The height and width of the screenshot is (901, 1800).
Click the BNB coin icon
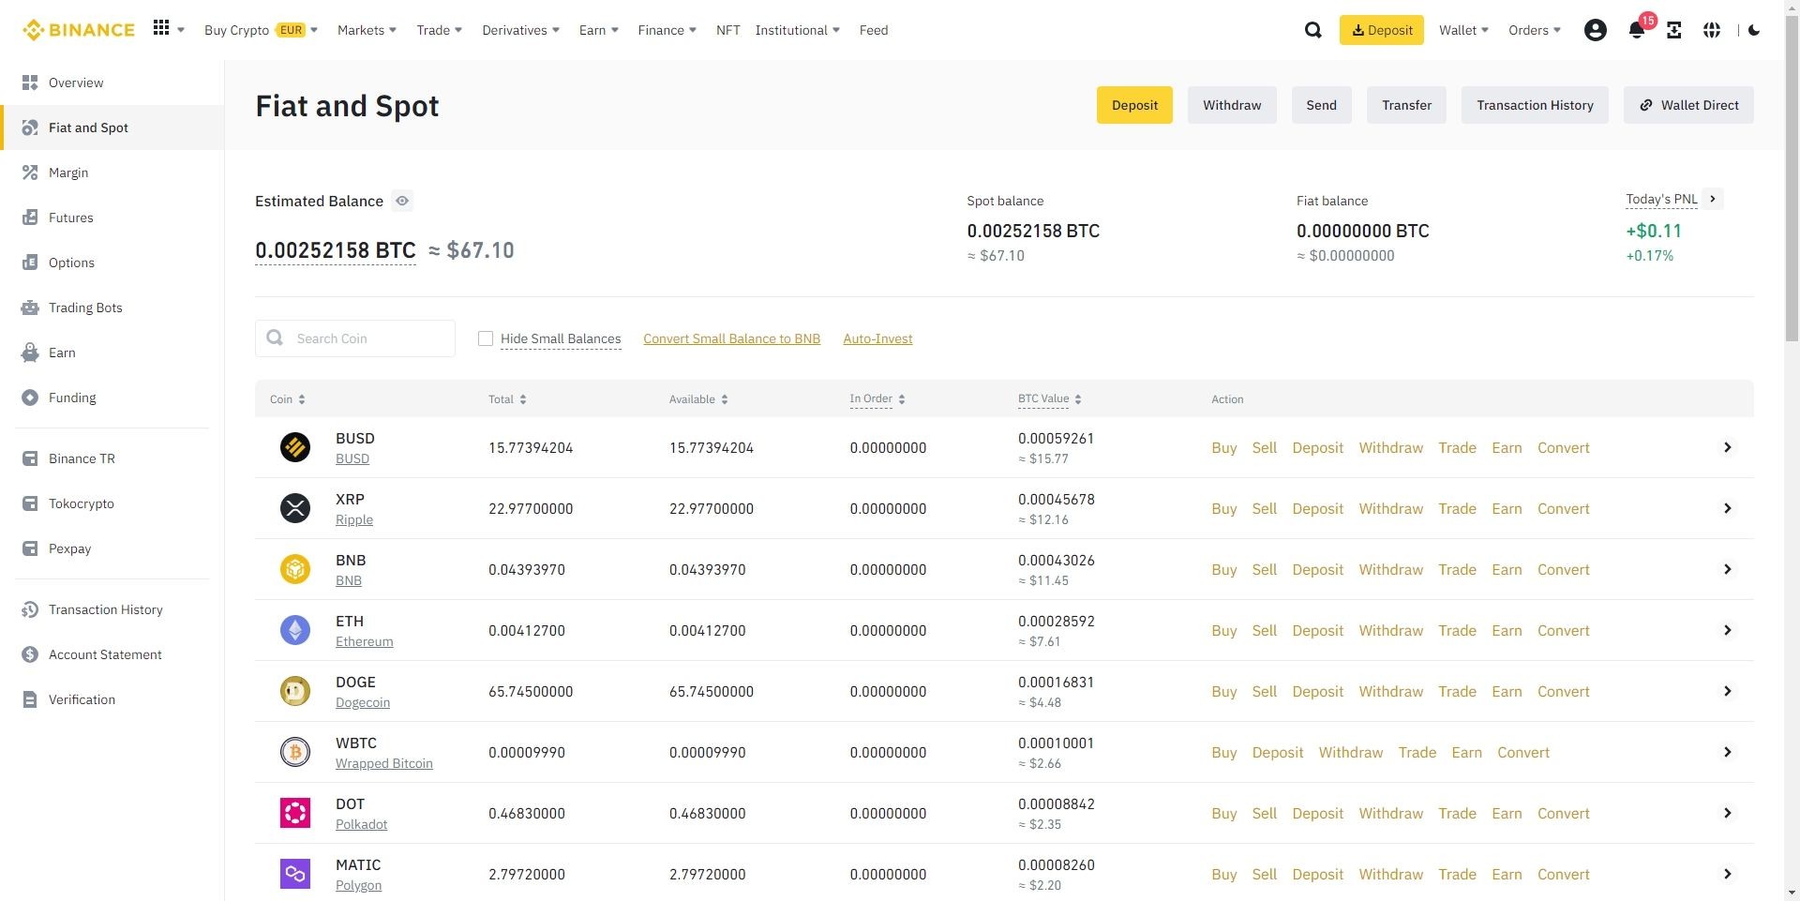coord(295,569)
